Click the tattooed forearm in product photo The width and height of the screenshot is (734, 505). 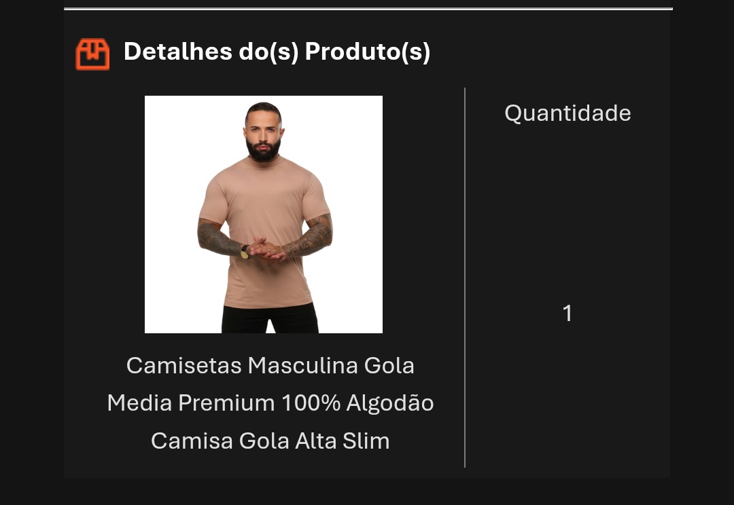tap(311, 239)
